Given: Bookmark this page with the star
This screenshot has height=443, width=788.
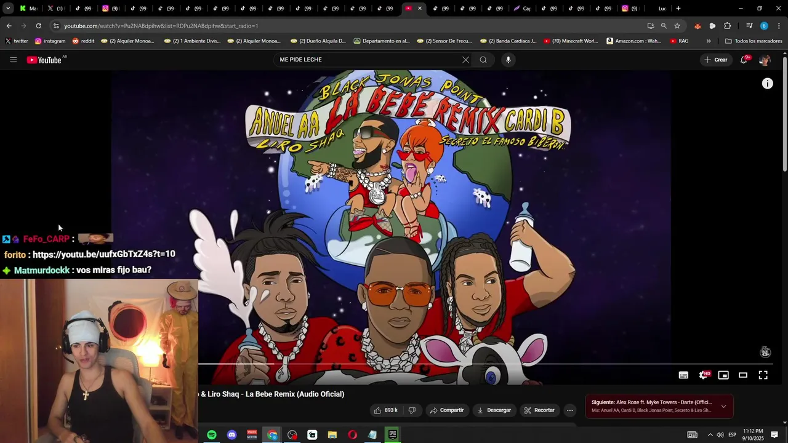Looking at the screenshot, I should 677,26.
